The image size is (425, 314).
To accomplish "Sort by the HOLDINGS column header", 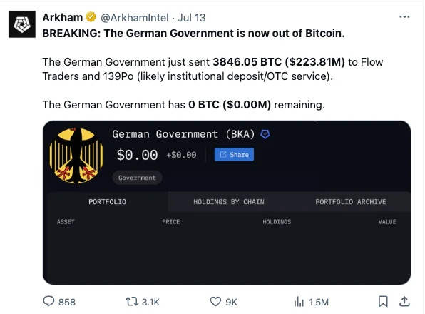I will (x=277, y=222).
